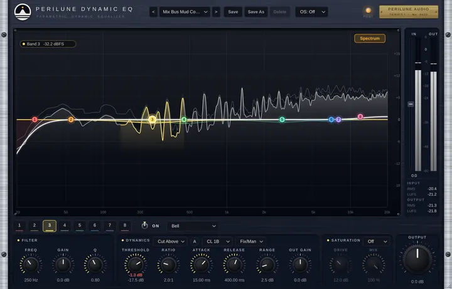Click the OUT GAIN knob
This screenshot has width=452, height=289.
pos(300,265)
